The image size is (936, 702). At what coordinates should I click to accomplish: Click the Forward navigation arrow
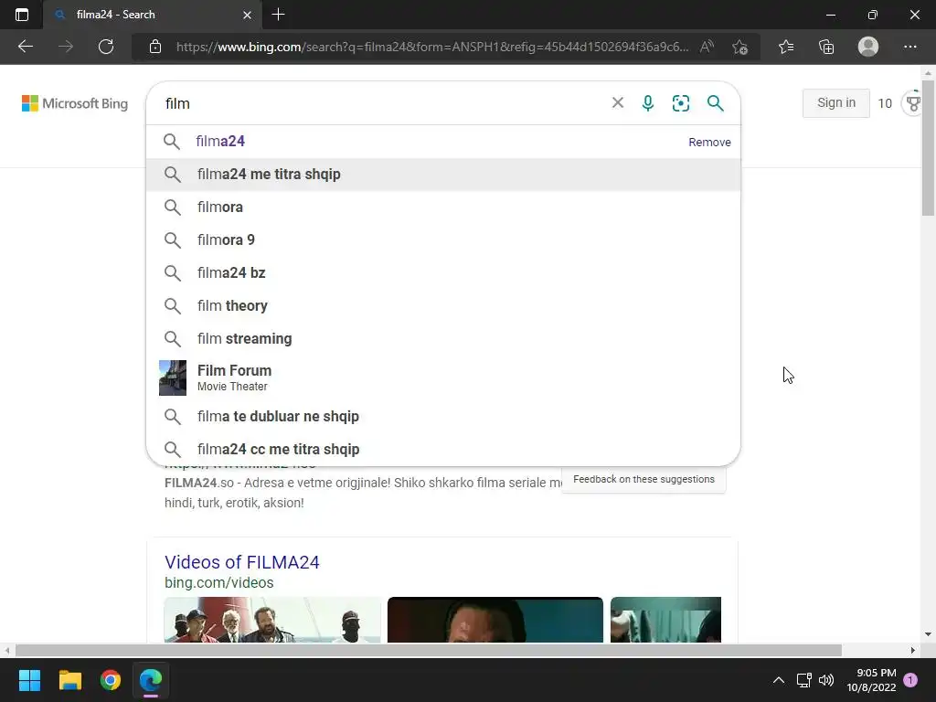tap(66, 47)
